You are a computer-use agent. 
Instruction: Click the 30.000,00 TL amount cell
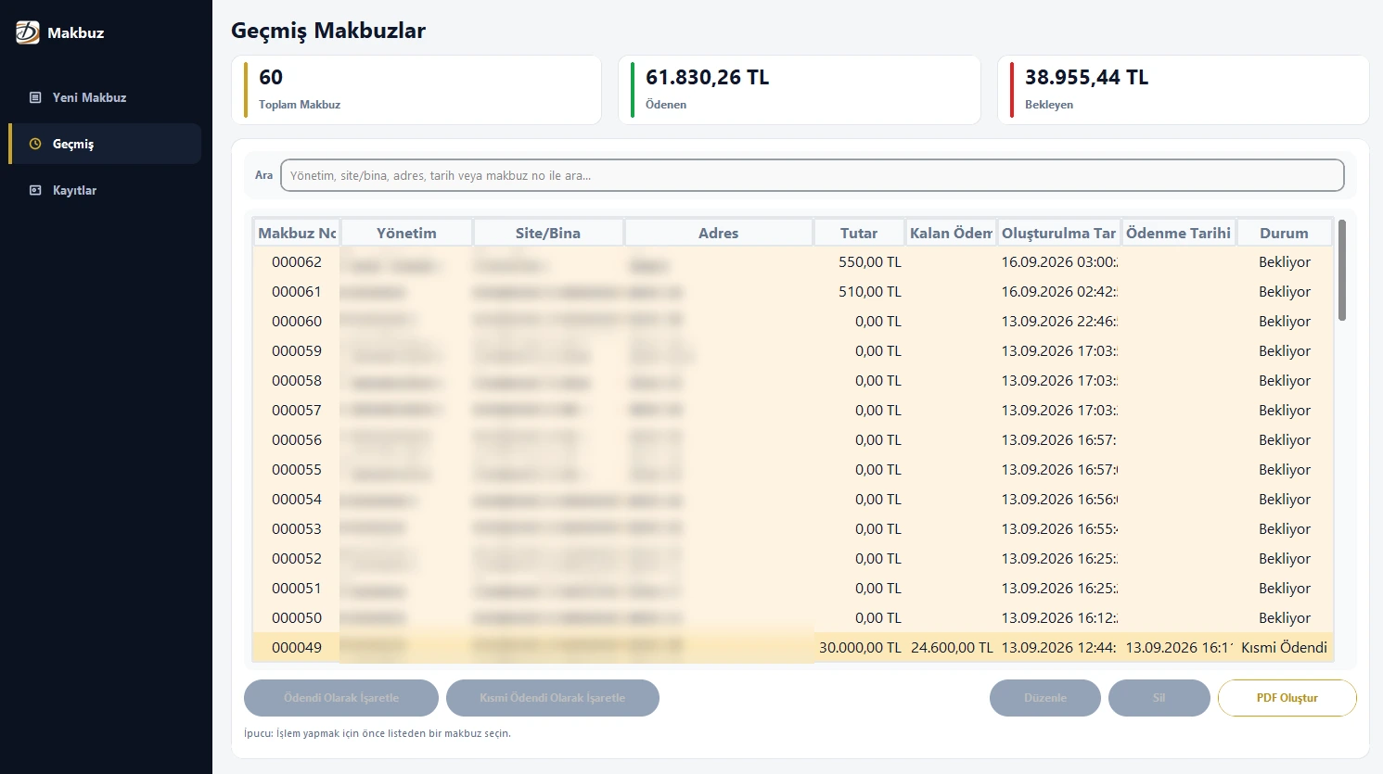[860, 648]
